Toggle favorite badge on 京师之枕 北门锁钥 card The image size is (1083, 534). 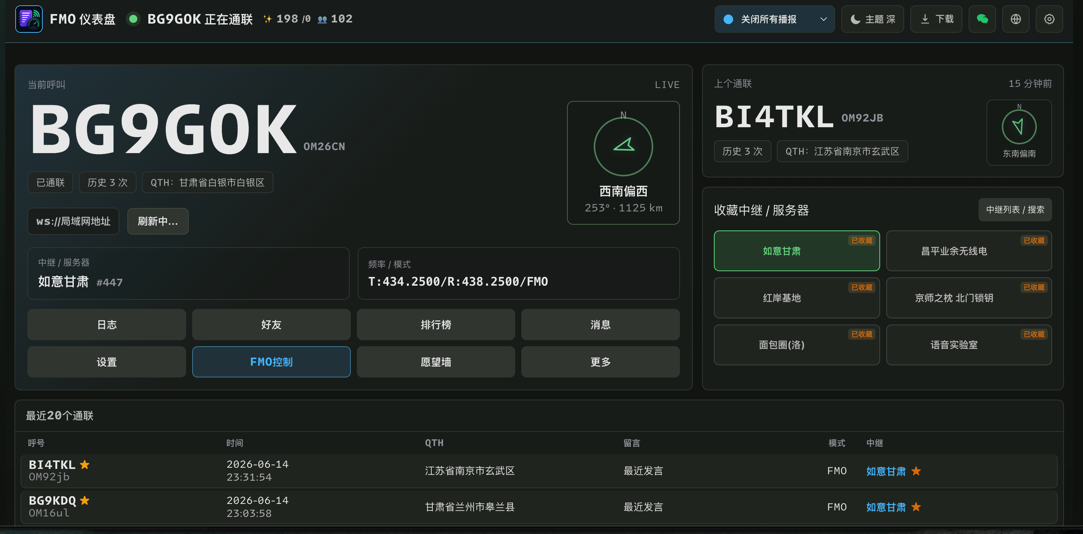point(1034,287)
